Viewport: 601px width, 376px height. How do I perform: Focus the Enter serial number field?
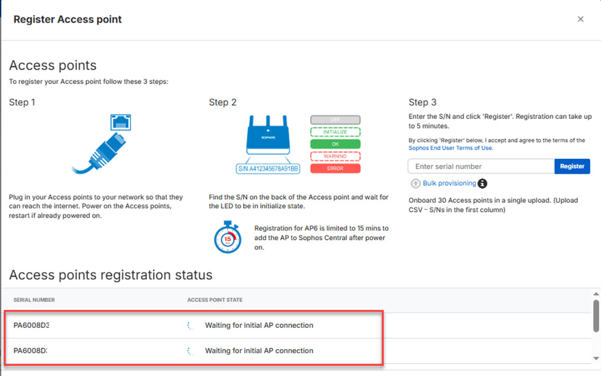click(x=481, y=166)
